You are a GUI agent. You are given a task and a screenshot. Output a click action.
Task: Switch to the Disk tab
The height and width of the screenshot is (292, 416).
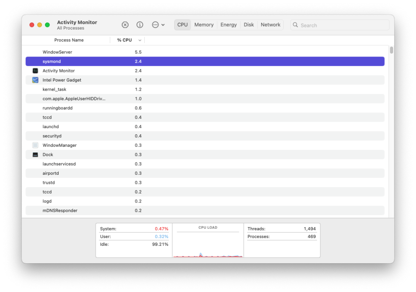pos(249,25)
